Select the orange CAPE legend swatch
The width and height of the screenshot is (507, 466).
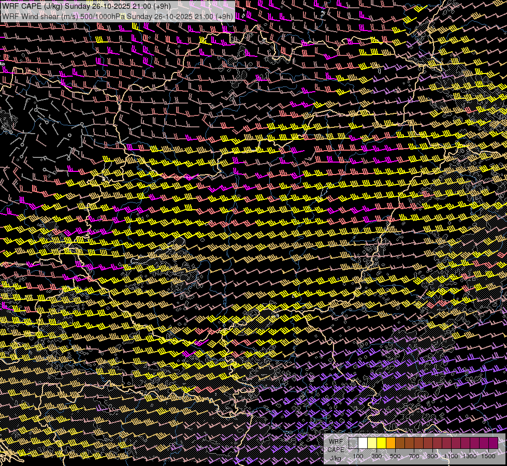[391, 443]
